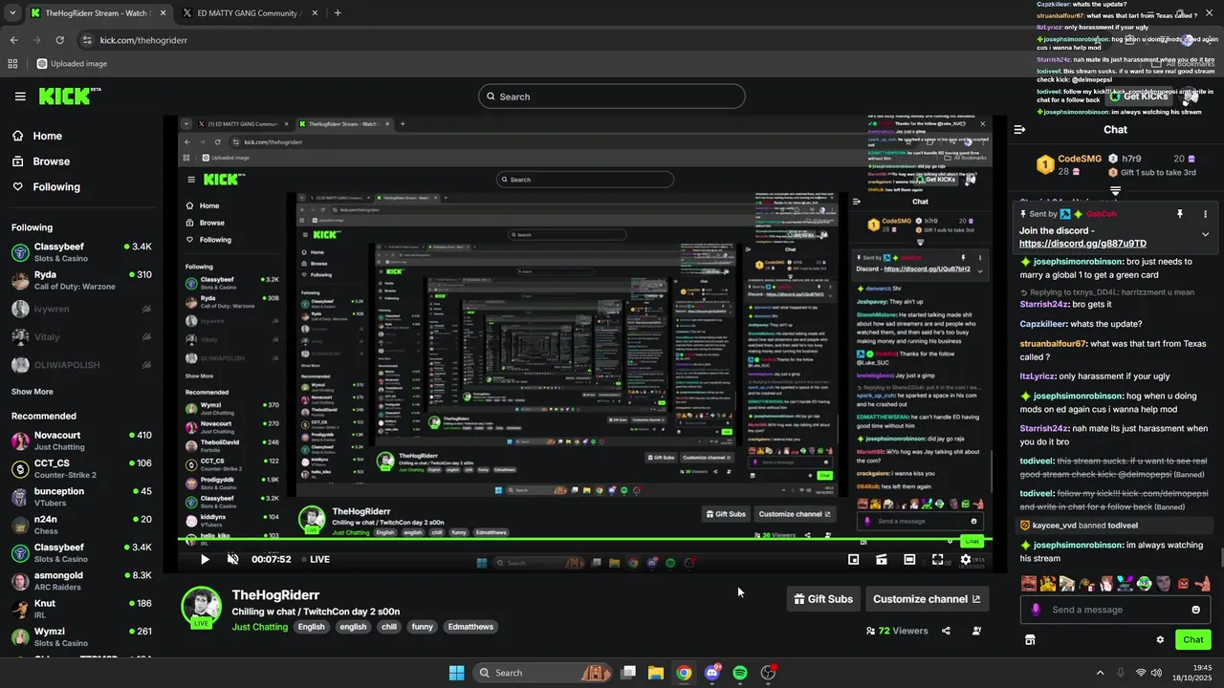Open the Discord invite link
The height and width of the screenshot is (688, 1224).
(x=1082, y=244)
